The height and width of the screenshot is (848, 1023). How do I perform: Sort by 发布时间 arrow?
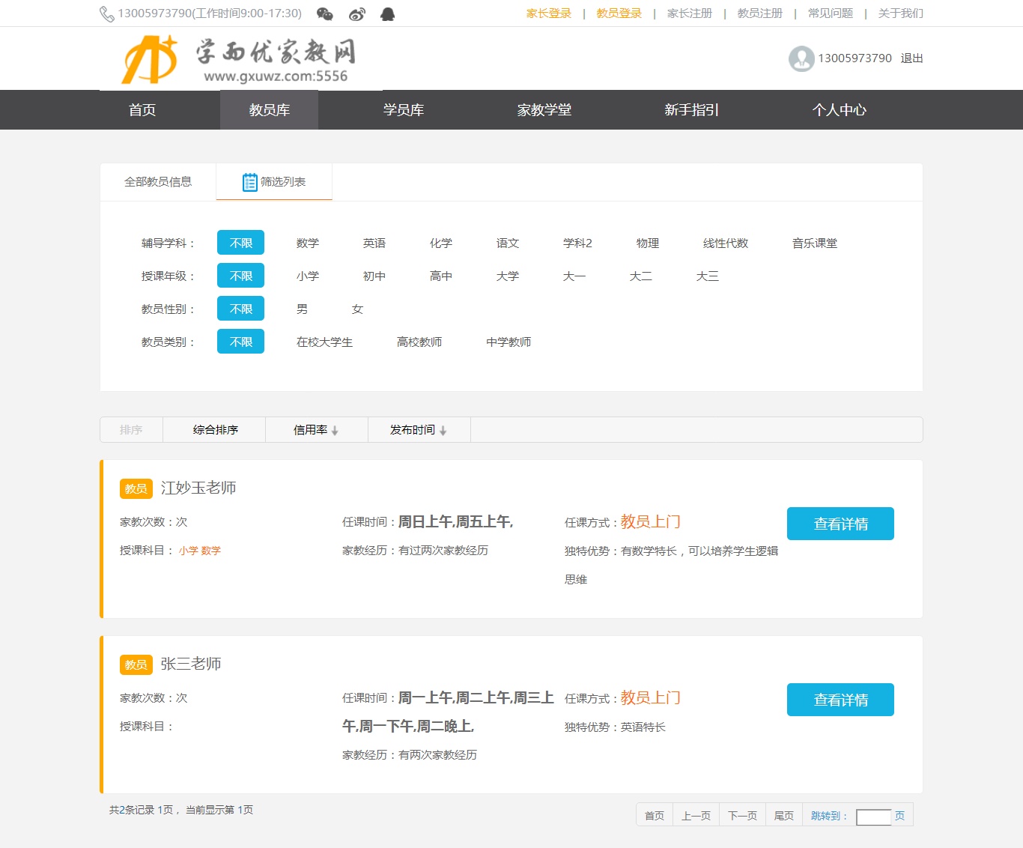tap(443, 431)
